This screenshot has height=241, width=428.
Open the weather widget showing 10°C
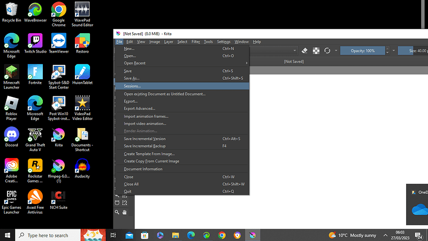353,235
